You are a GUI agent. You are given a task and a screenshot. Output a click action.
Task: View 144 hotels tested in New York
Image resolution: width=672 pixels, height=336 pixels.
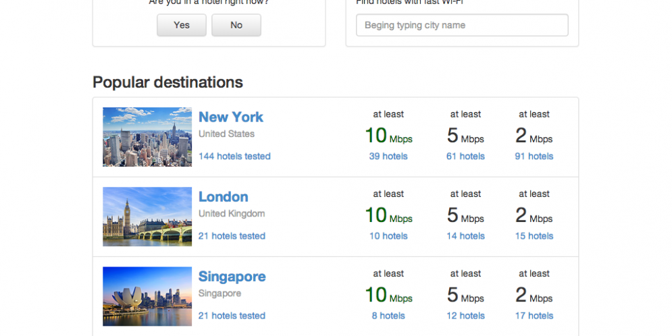pyautogui.click(x=234, y=157)
